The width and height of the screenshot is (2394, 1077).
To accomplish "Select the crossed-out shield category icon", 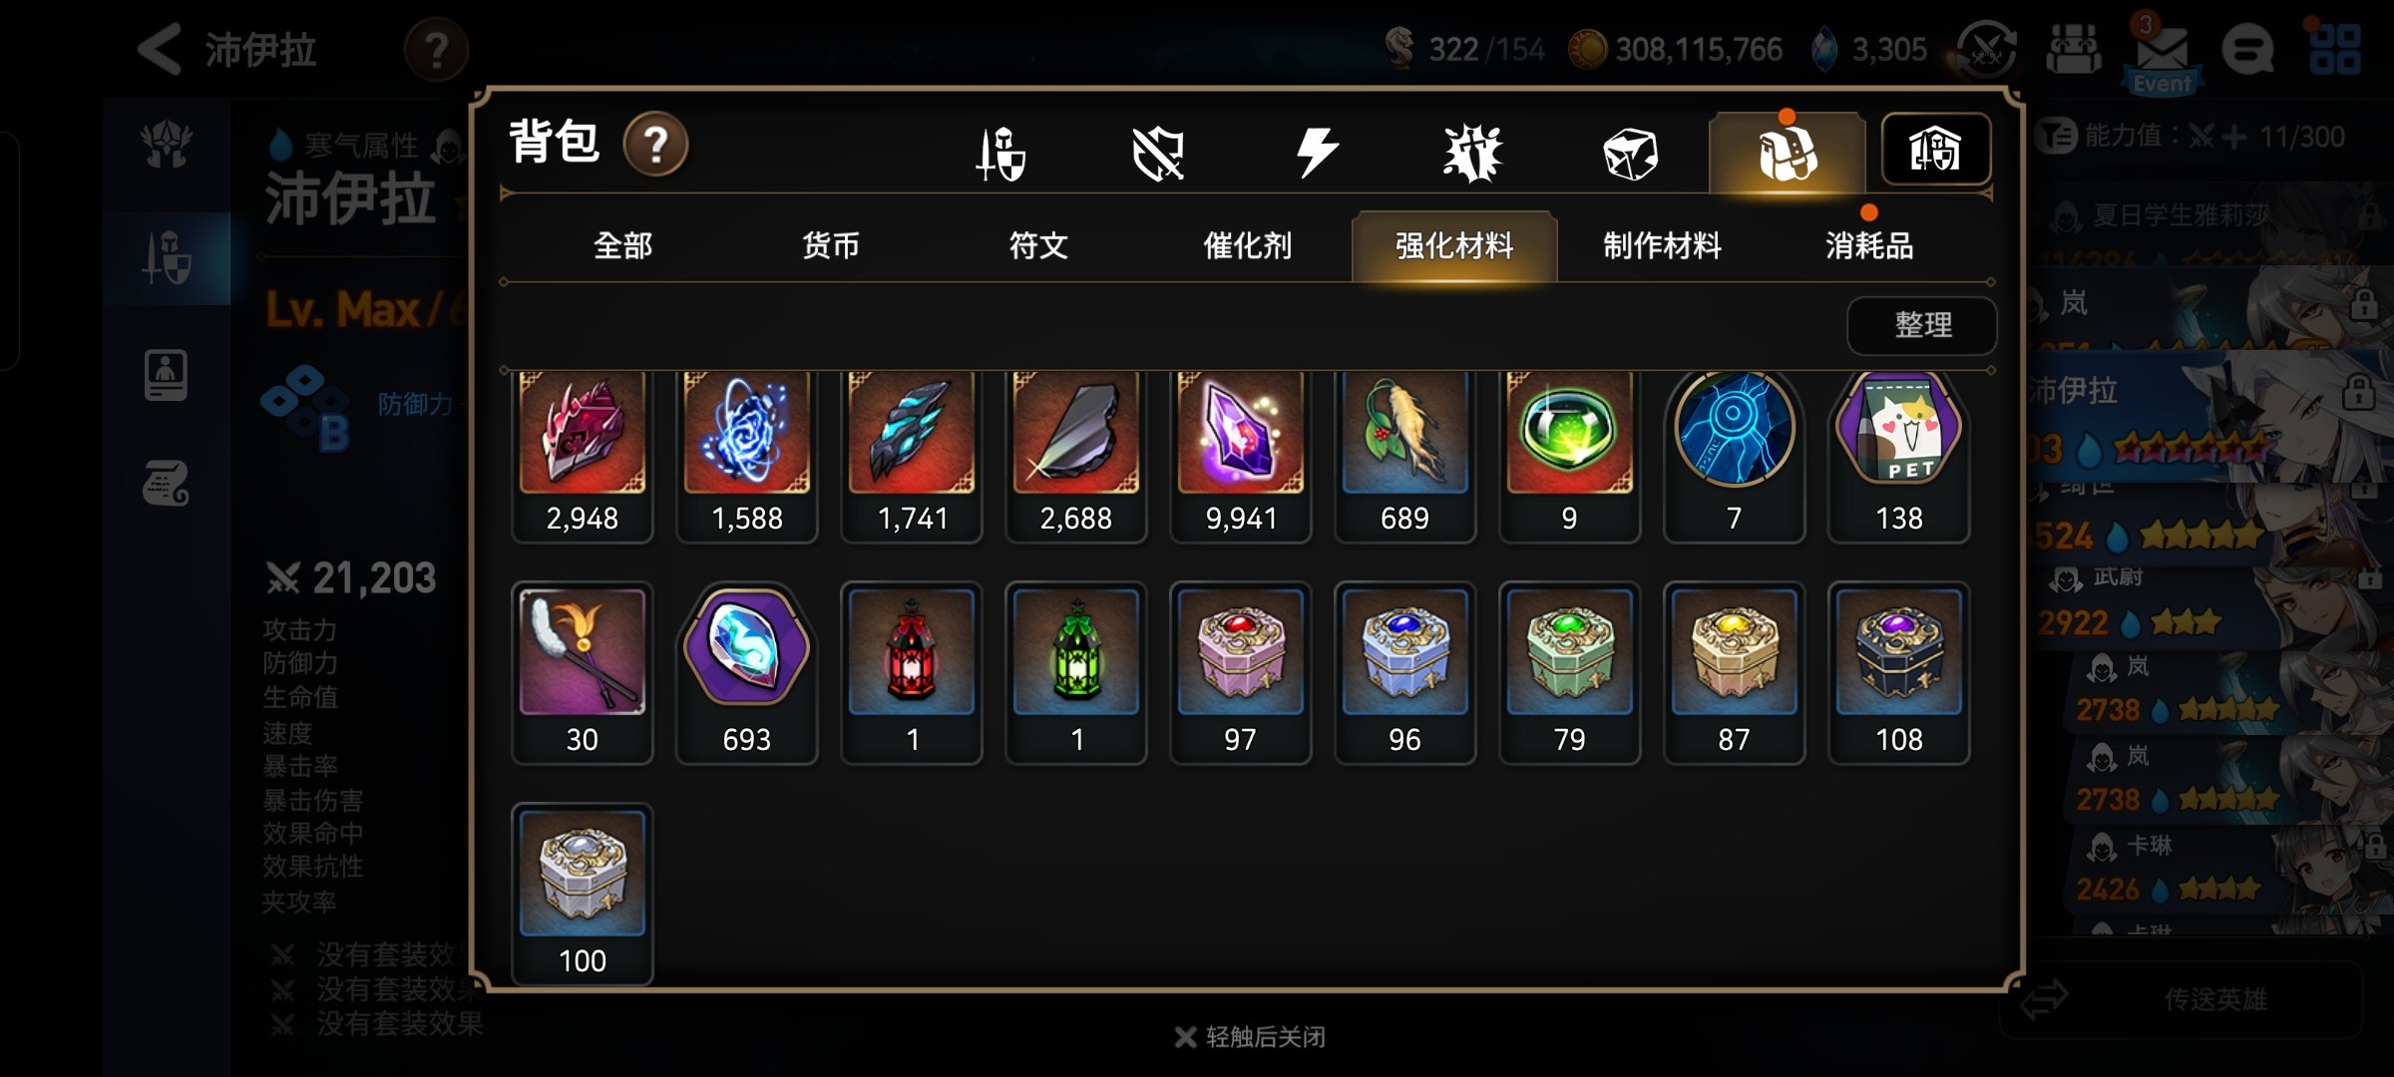I will coord(1158,154).
